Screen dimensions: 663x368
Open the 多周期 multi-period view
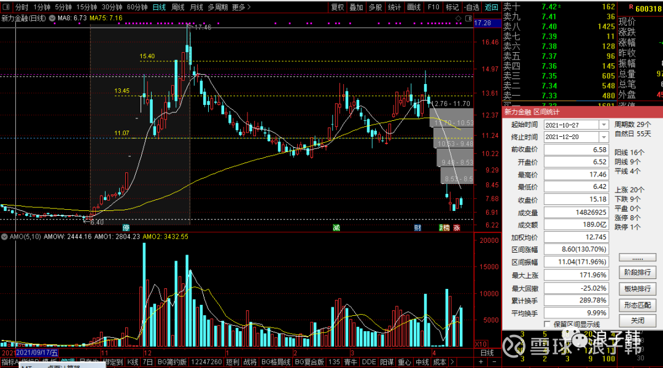pos(218,7)
